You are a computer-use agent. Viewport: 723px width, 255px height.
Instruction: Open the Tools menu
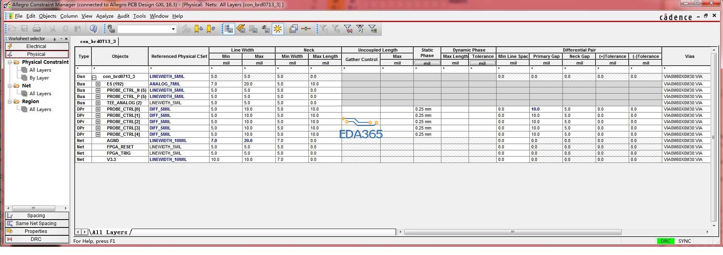[x=139, y=16]
